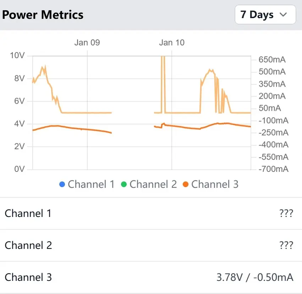Select the Channel 1 row label below chart

point(28,213)
